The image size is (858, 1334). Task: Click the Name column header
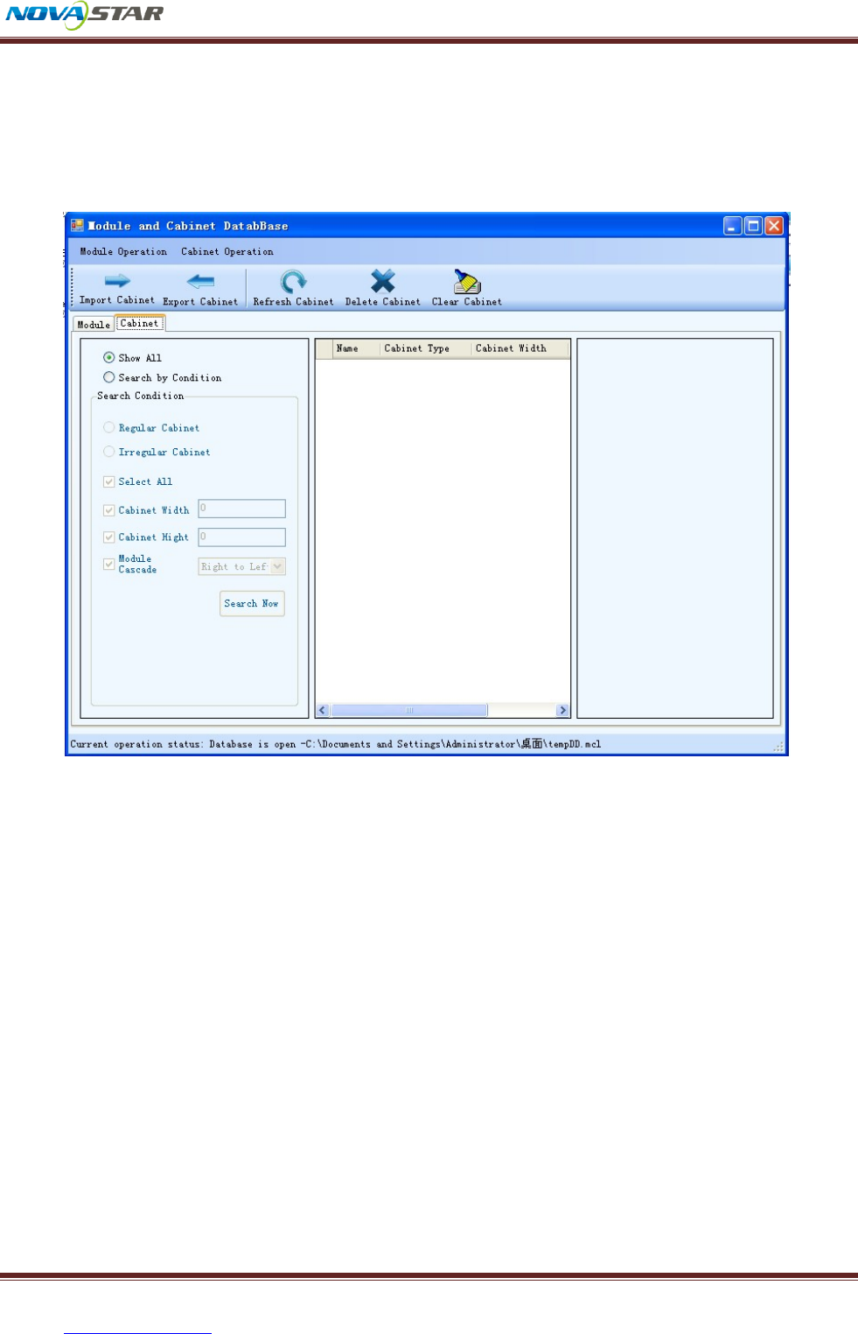pos(356,348)
